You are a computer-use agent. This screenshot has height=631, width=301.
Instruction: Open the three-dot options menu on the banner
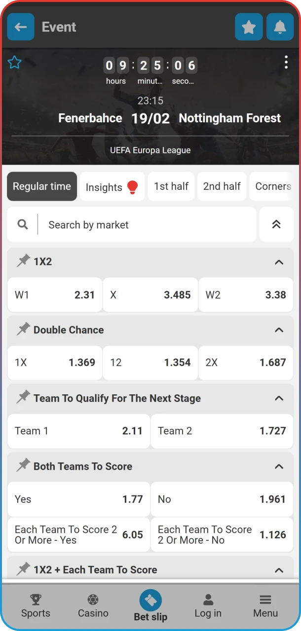pos(286,62)
